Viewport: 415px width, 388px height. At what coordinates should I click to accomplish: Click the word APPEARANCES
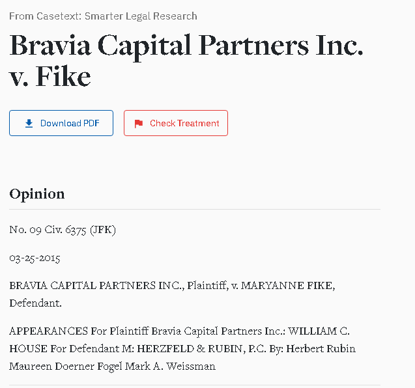48,331
